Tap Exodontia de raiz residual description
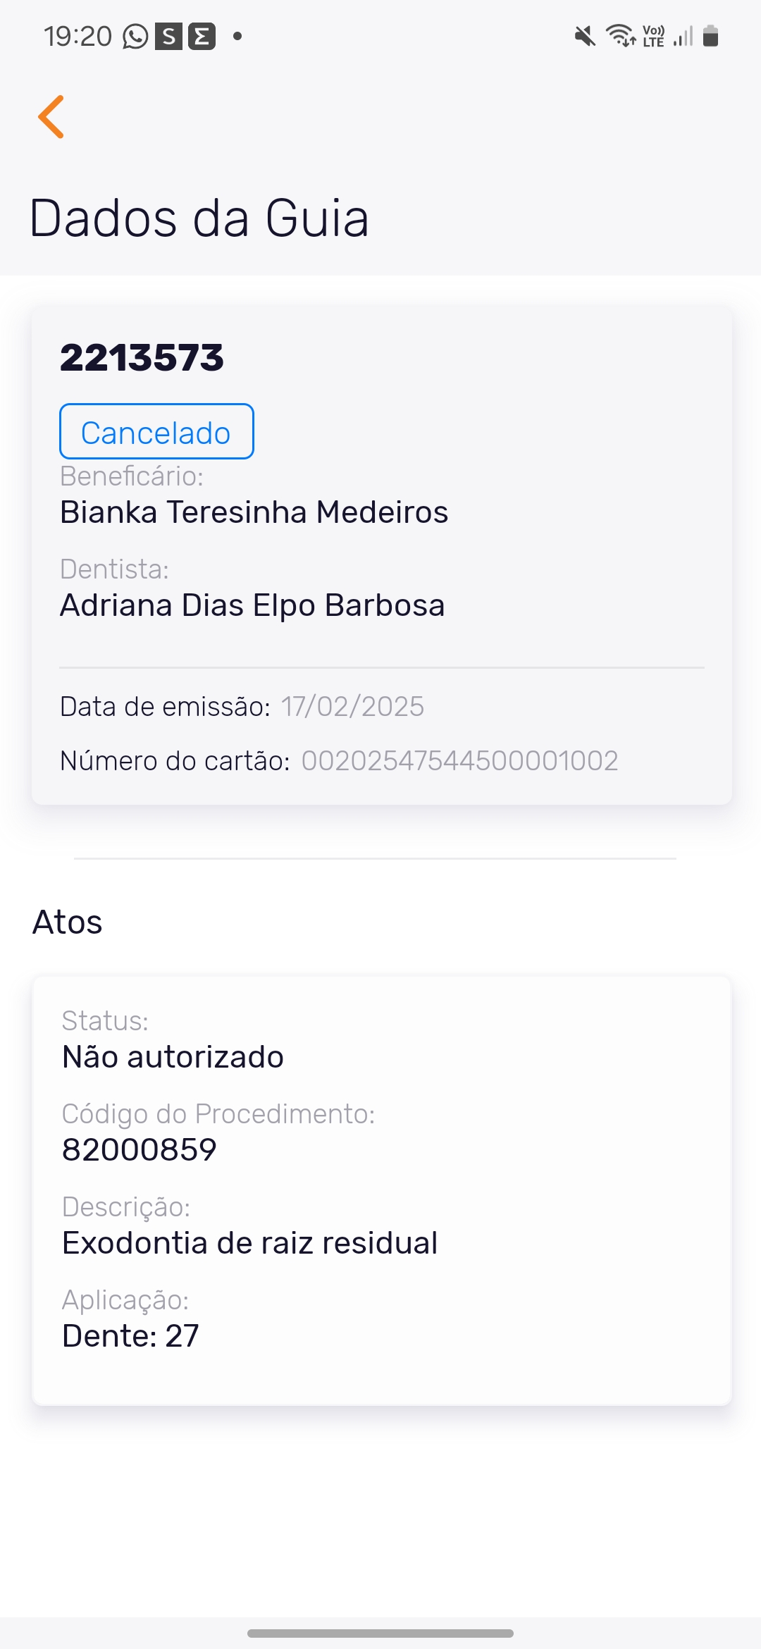The width and height of the screenshot is (761, 1649). [x=249, y=1243]
